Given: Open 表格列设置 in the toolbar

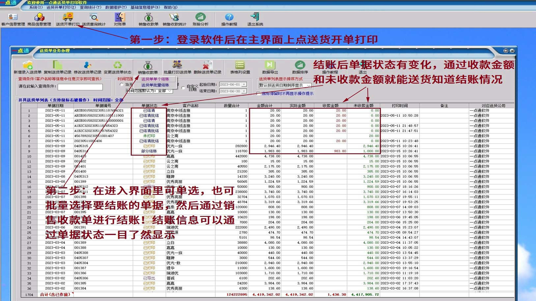Looking at the screenshot, I should pos(240,66).
